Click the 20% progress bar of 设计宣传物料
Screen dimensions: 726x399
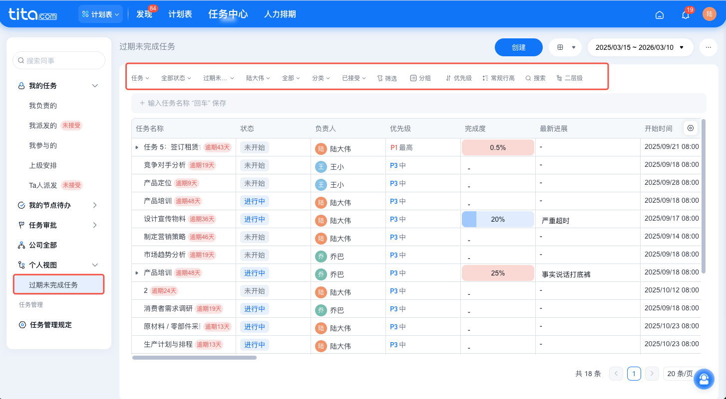[x=498, y=219]
